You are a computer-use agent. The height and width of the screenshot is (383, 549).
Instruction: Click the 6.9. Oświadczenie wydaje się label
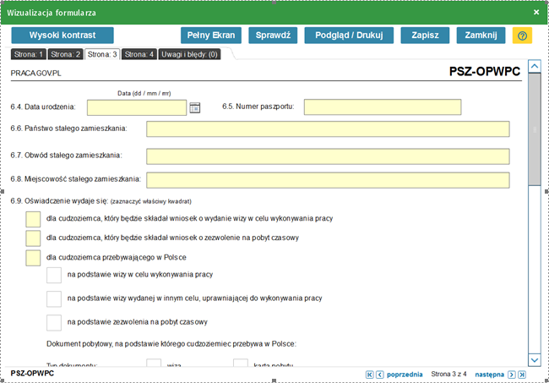59,201
